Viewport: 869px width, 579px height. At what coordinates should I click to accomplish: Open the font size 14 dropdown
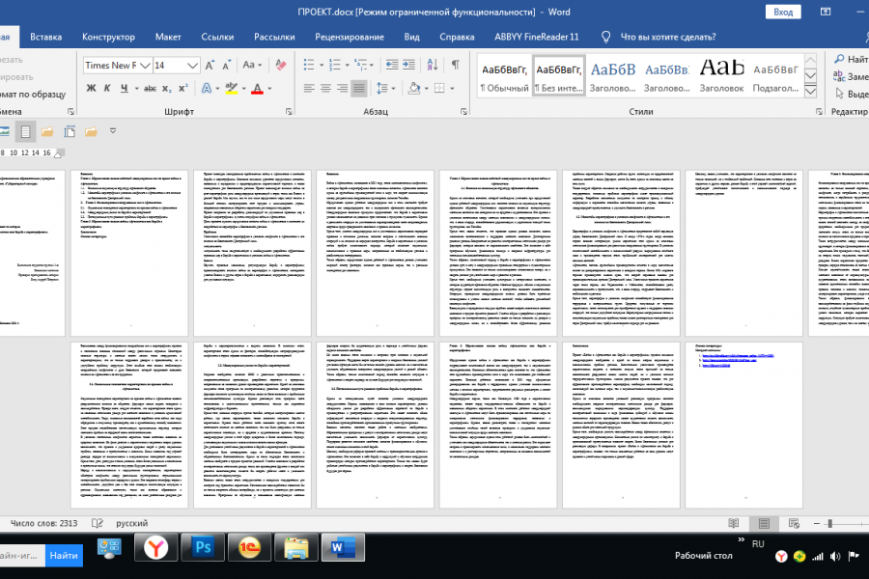point(192,66)
